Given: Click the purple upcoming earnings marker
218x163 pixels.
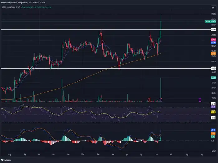Looking at the screenshot, I should click(x=200, y=99).
